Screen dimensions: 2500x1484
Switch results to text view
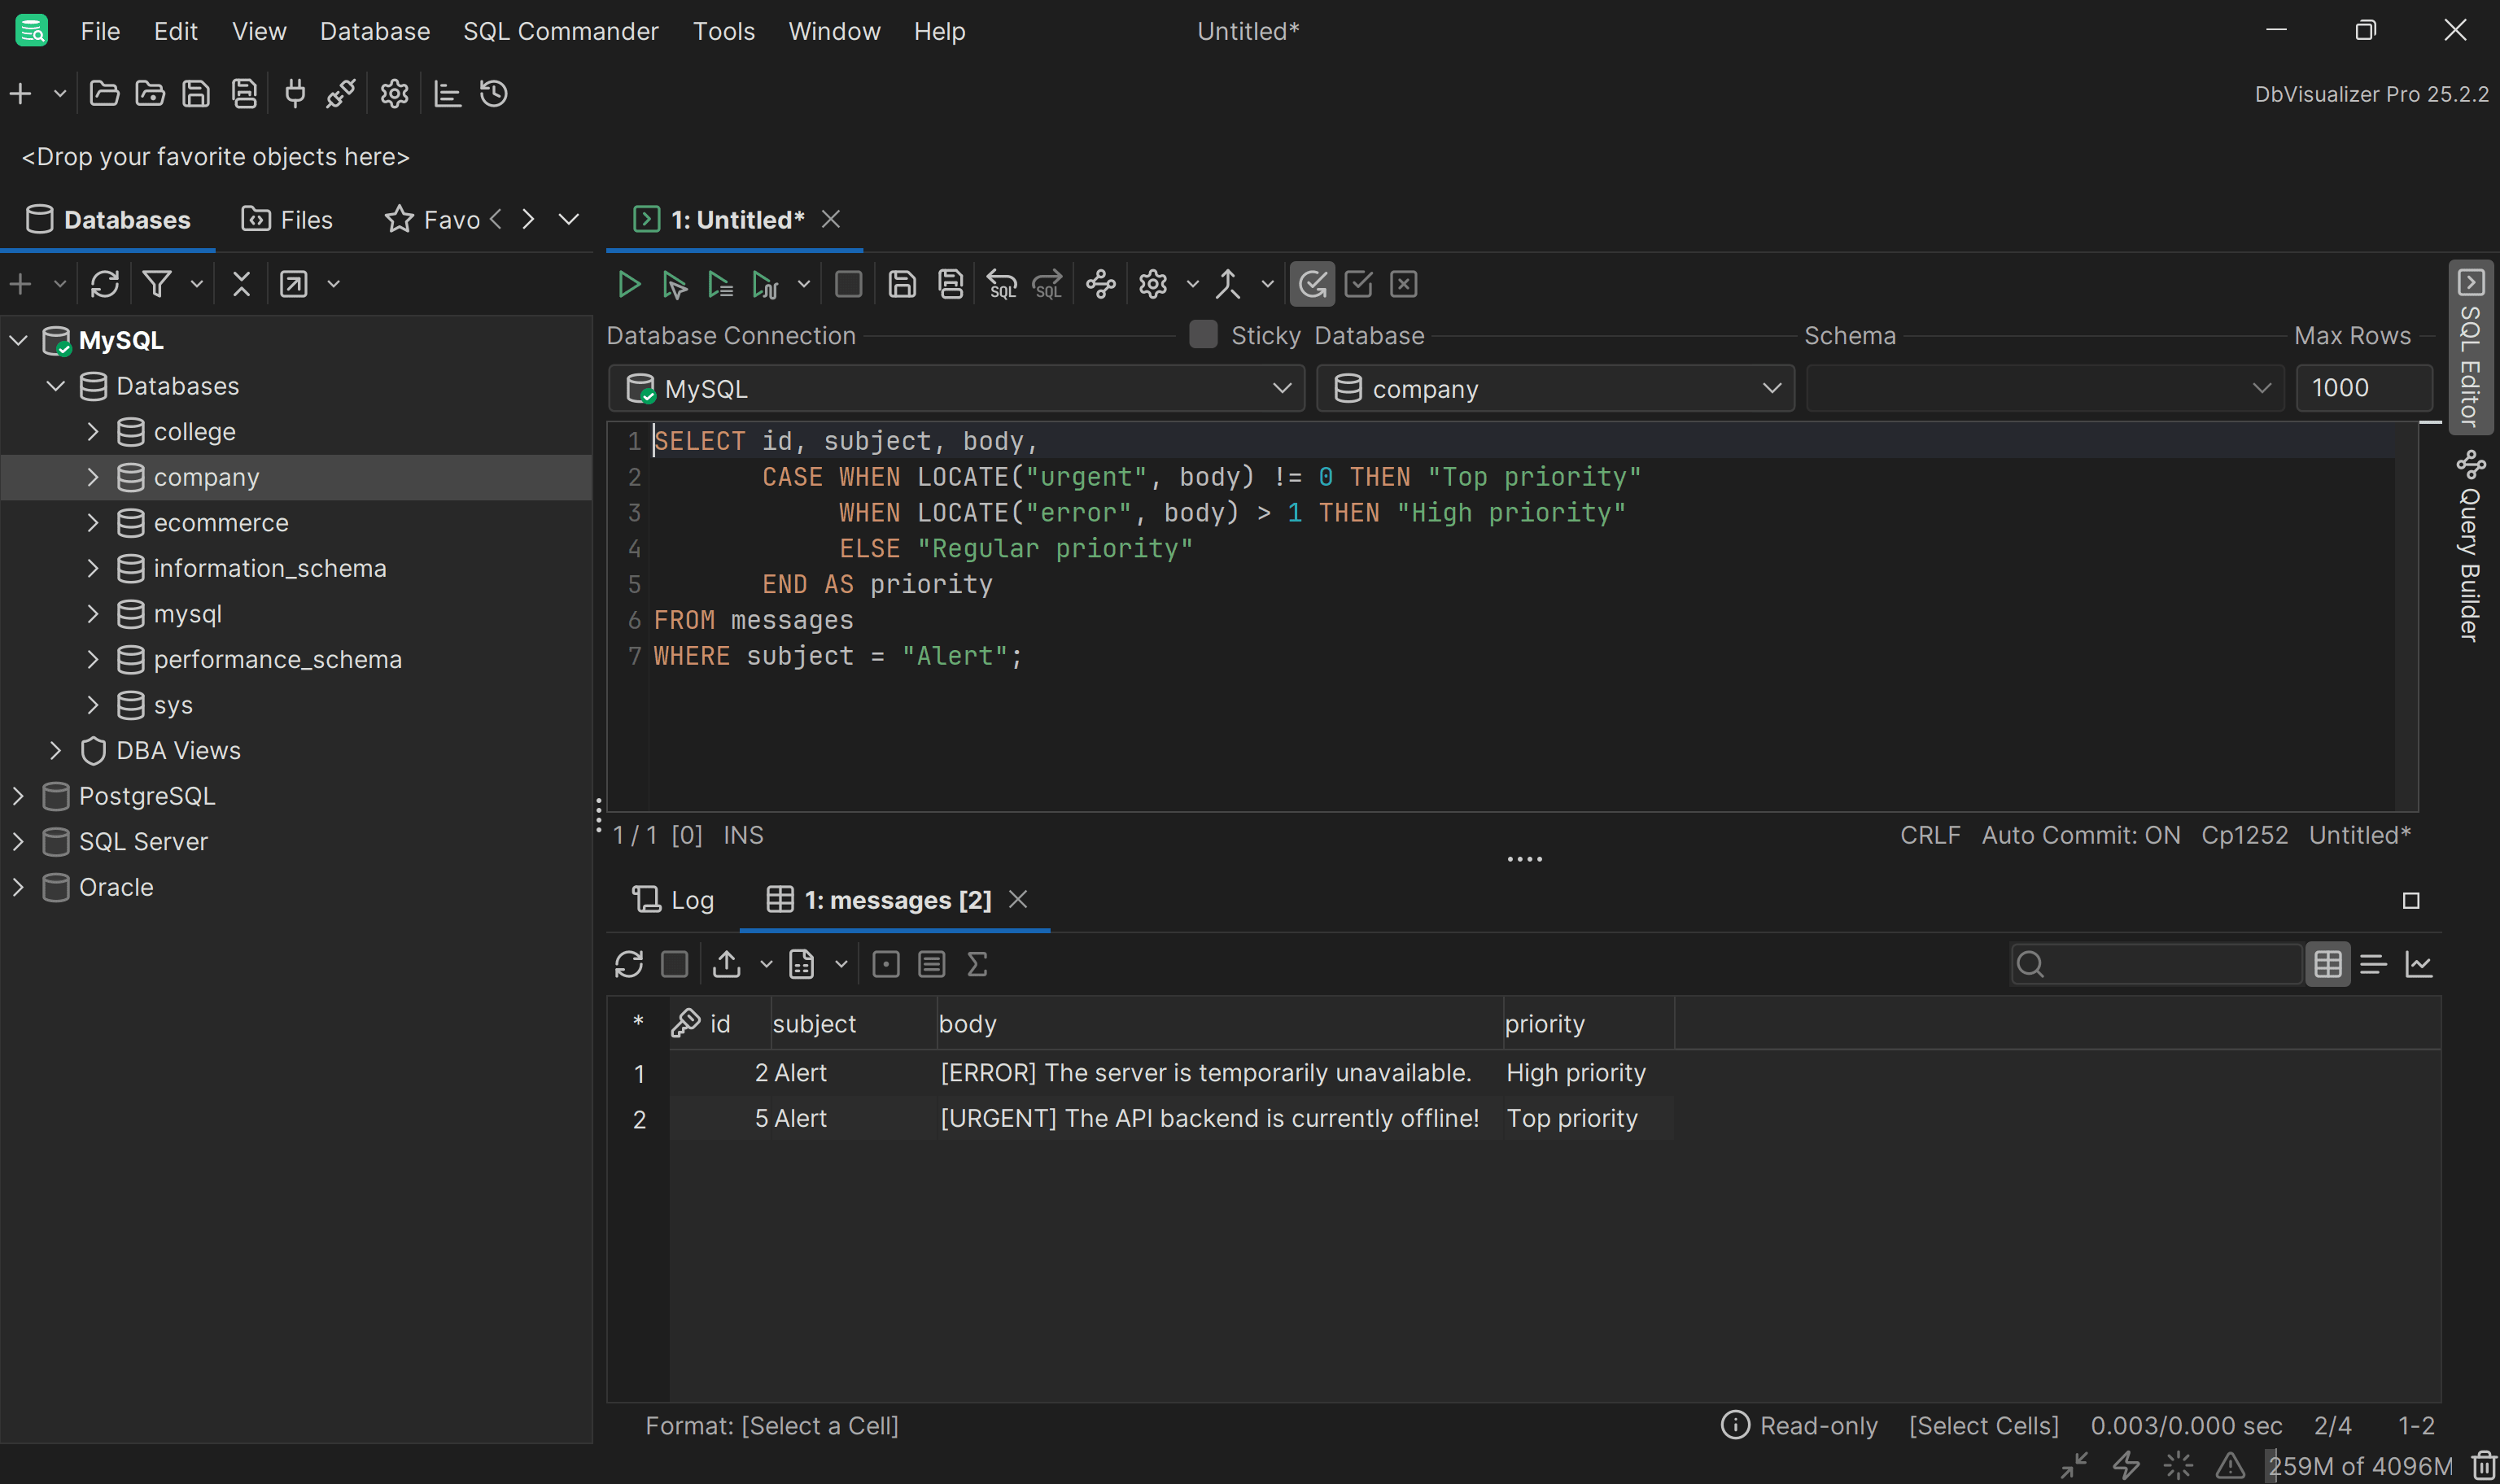2373,964
